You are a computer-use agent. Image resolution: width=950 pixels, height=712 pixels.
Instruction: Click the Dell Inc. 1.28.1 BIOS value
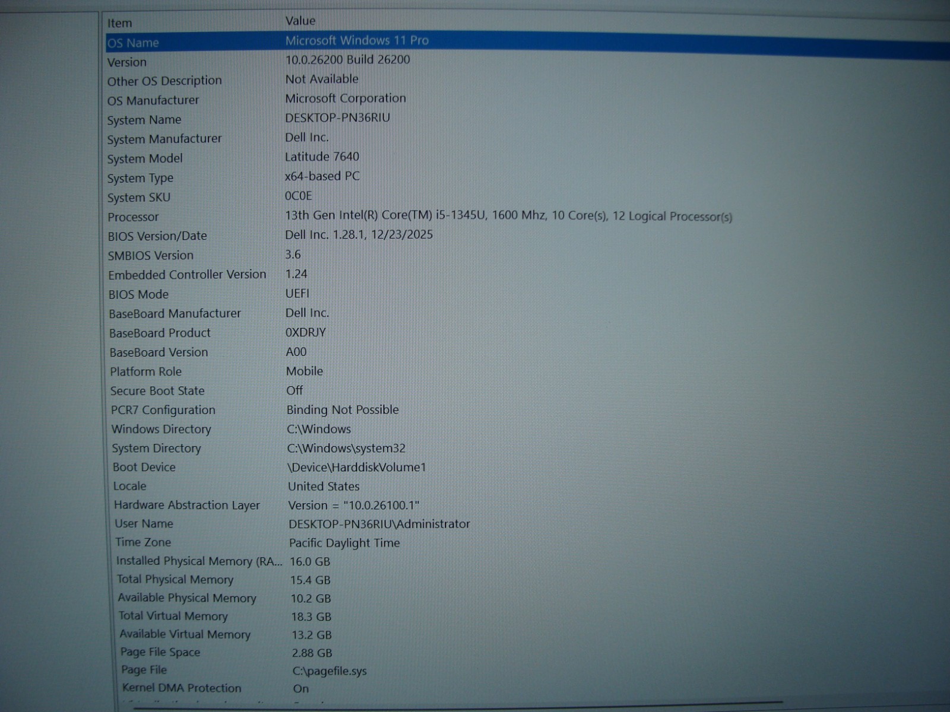point(359,234)
